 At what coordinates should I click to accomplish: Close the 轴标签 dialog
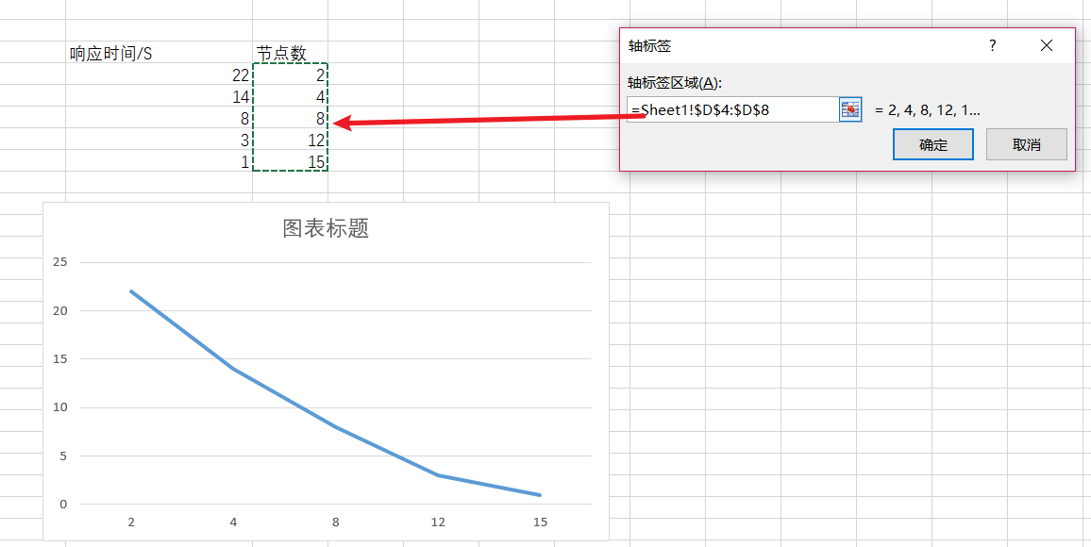[1046, 44]
